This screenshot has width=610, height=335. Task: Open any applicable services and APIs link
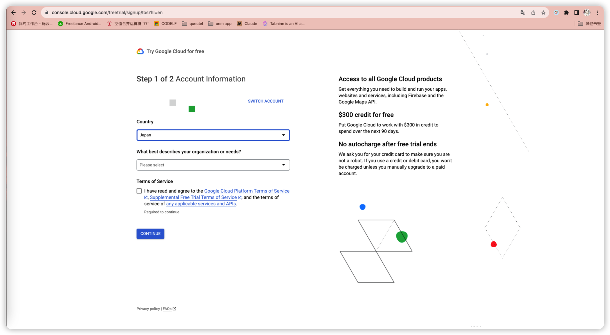[201, 204]
